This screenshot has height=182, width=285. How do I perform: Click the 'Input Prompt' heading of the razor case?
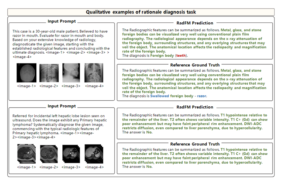point(62,21)
